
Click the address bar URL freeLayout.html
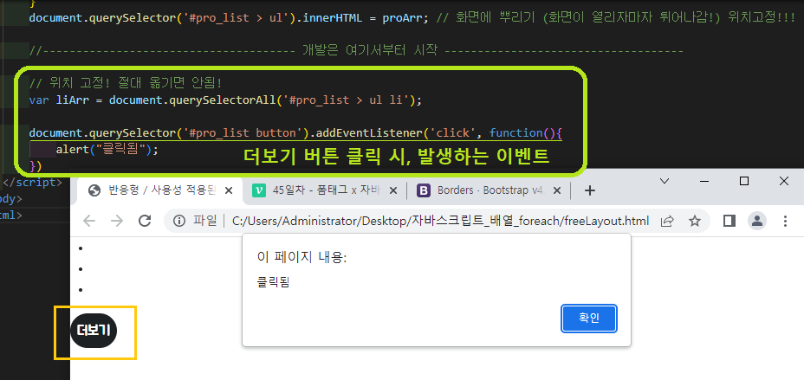coord(440,221)
